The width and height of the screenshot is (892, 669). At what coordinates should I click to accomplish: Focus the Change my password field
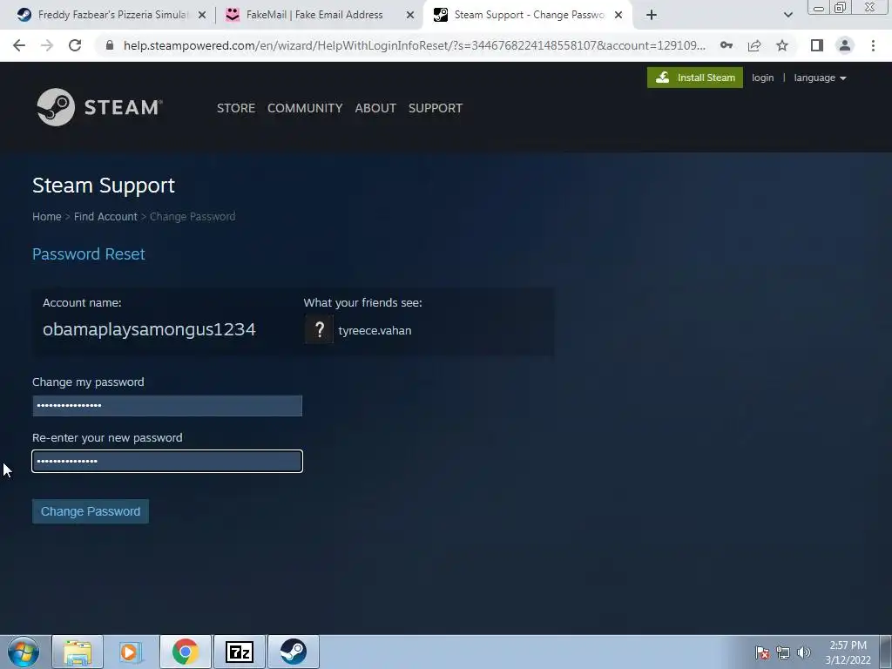pos(167,406)
